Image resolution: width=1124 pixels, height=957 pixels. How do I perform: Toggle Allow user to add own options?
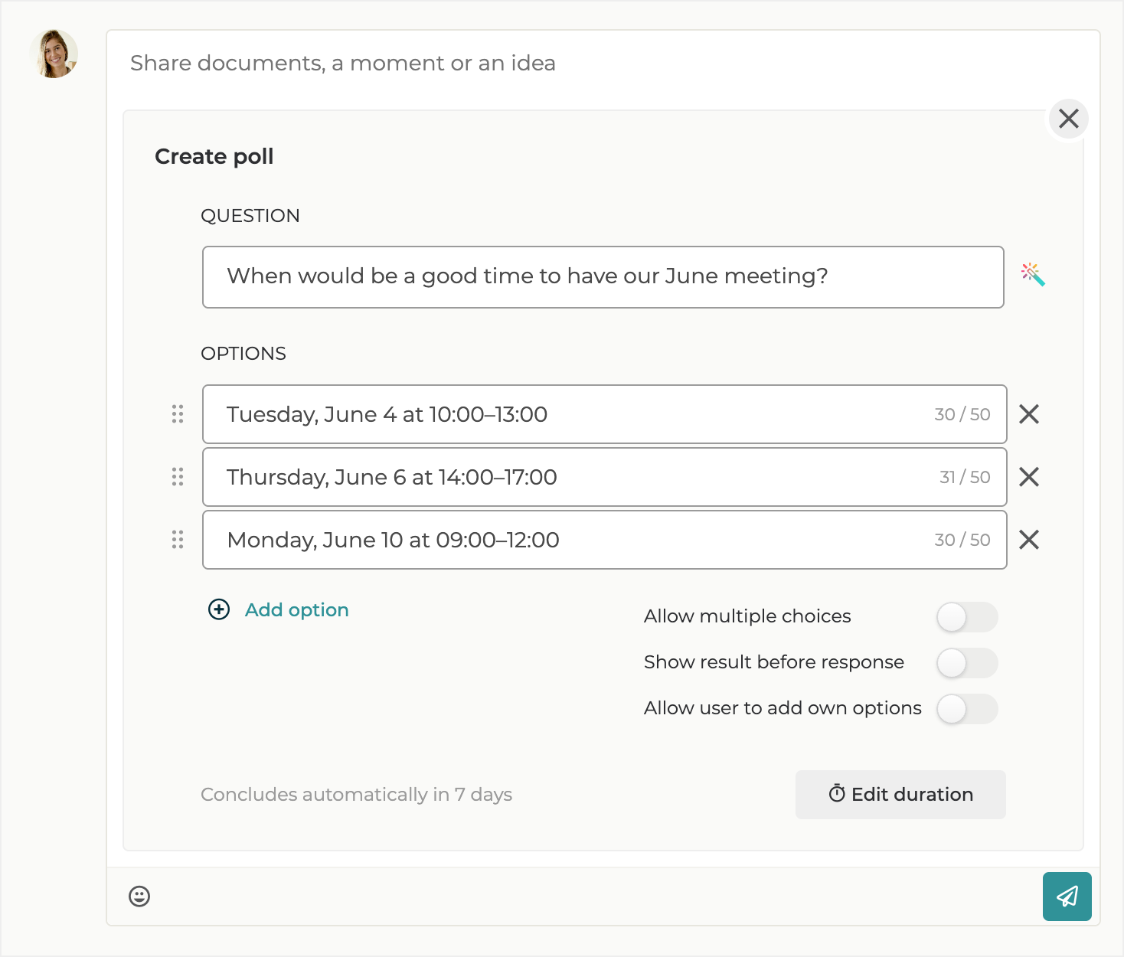click(966, 709)
